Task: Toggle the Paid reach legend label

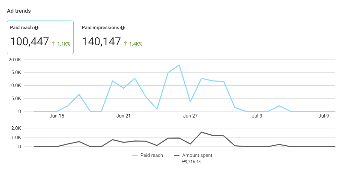Action: 152,156
